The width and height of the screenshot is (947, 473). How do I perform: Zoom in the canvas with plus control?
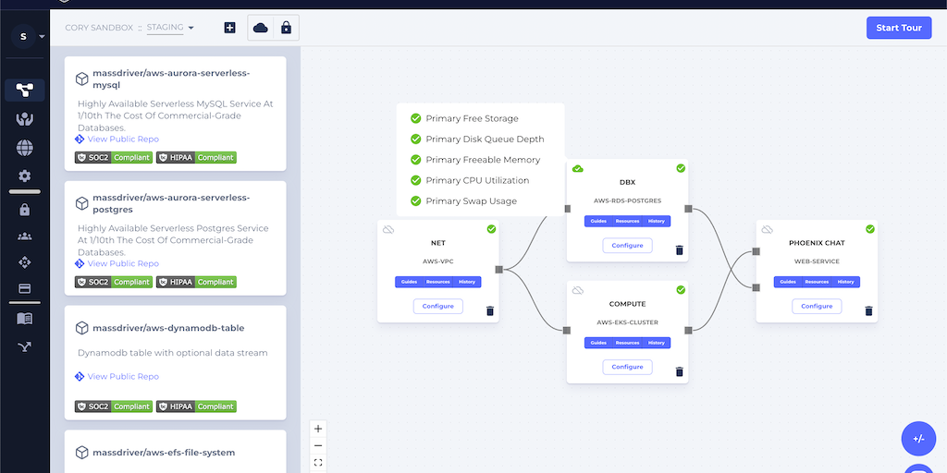(318, 429)
